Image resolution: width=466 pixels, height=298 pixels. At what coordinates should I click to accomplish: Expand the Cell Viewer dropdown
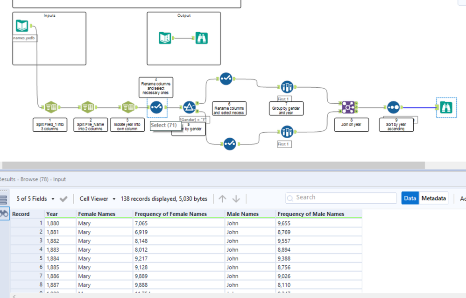[x=97, y=199]
